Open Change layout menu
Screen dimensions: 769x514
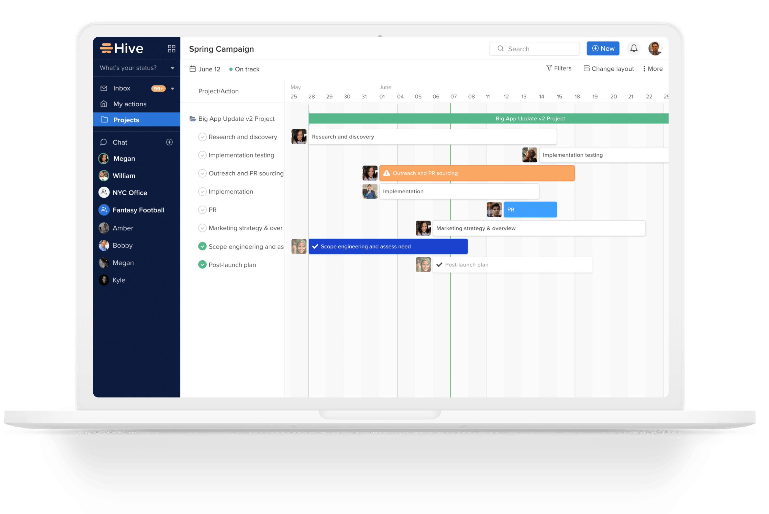(x=609, y=68)
